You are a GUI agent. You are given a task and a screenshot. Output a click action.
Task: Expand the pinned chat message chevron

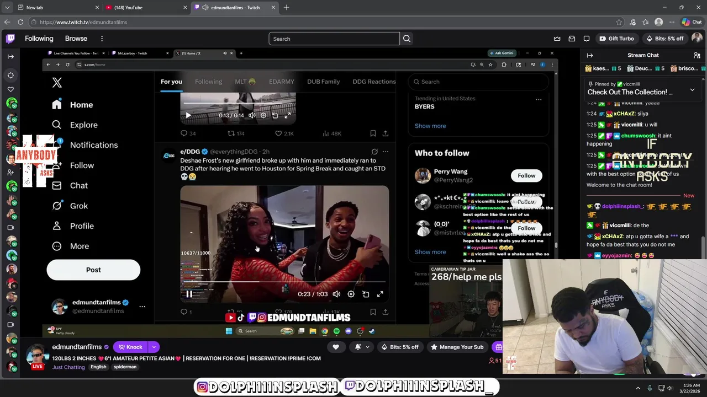(x=692, y=90)
